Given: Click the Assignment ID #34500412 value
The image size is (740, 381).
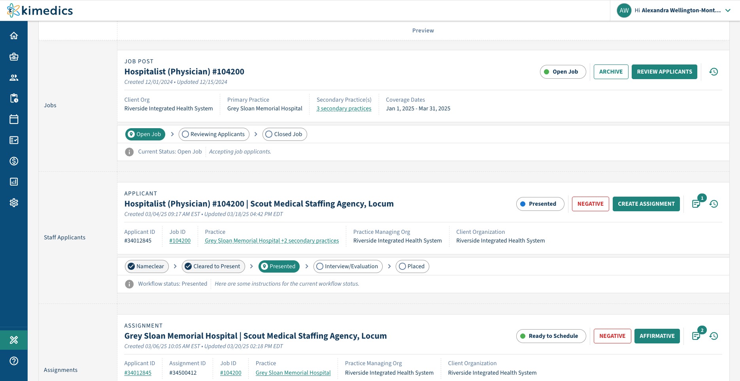Looking at the screenshot, I should pos(183,373).
